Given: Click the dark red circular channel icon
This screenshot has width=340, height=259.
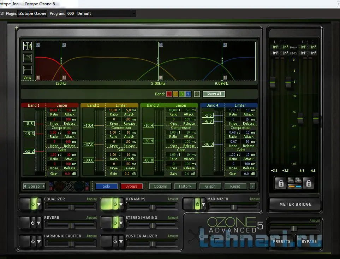Looking at the screenshot, I should 59,186.
